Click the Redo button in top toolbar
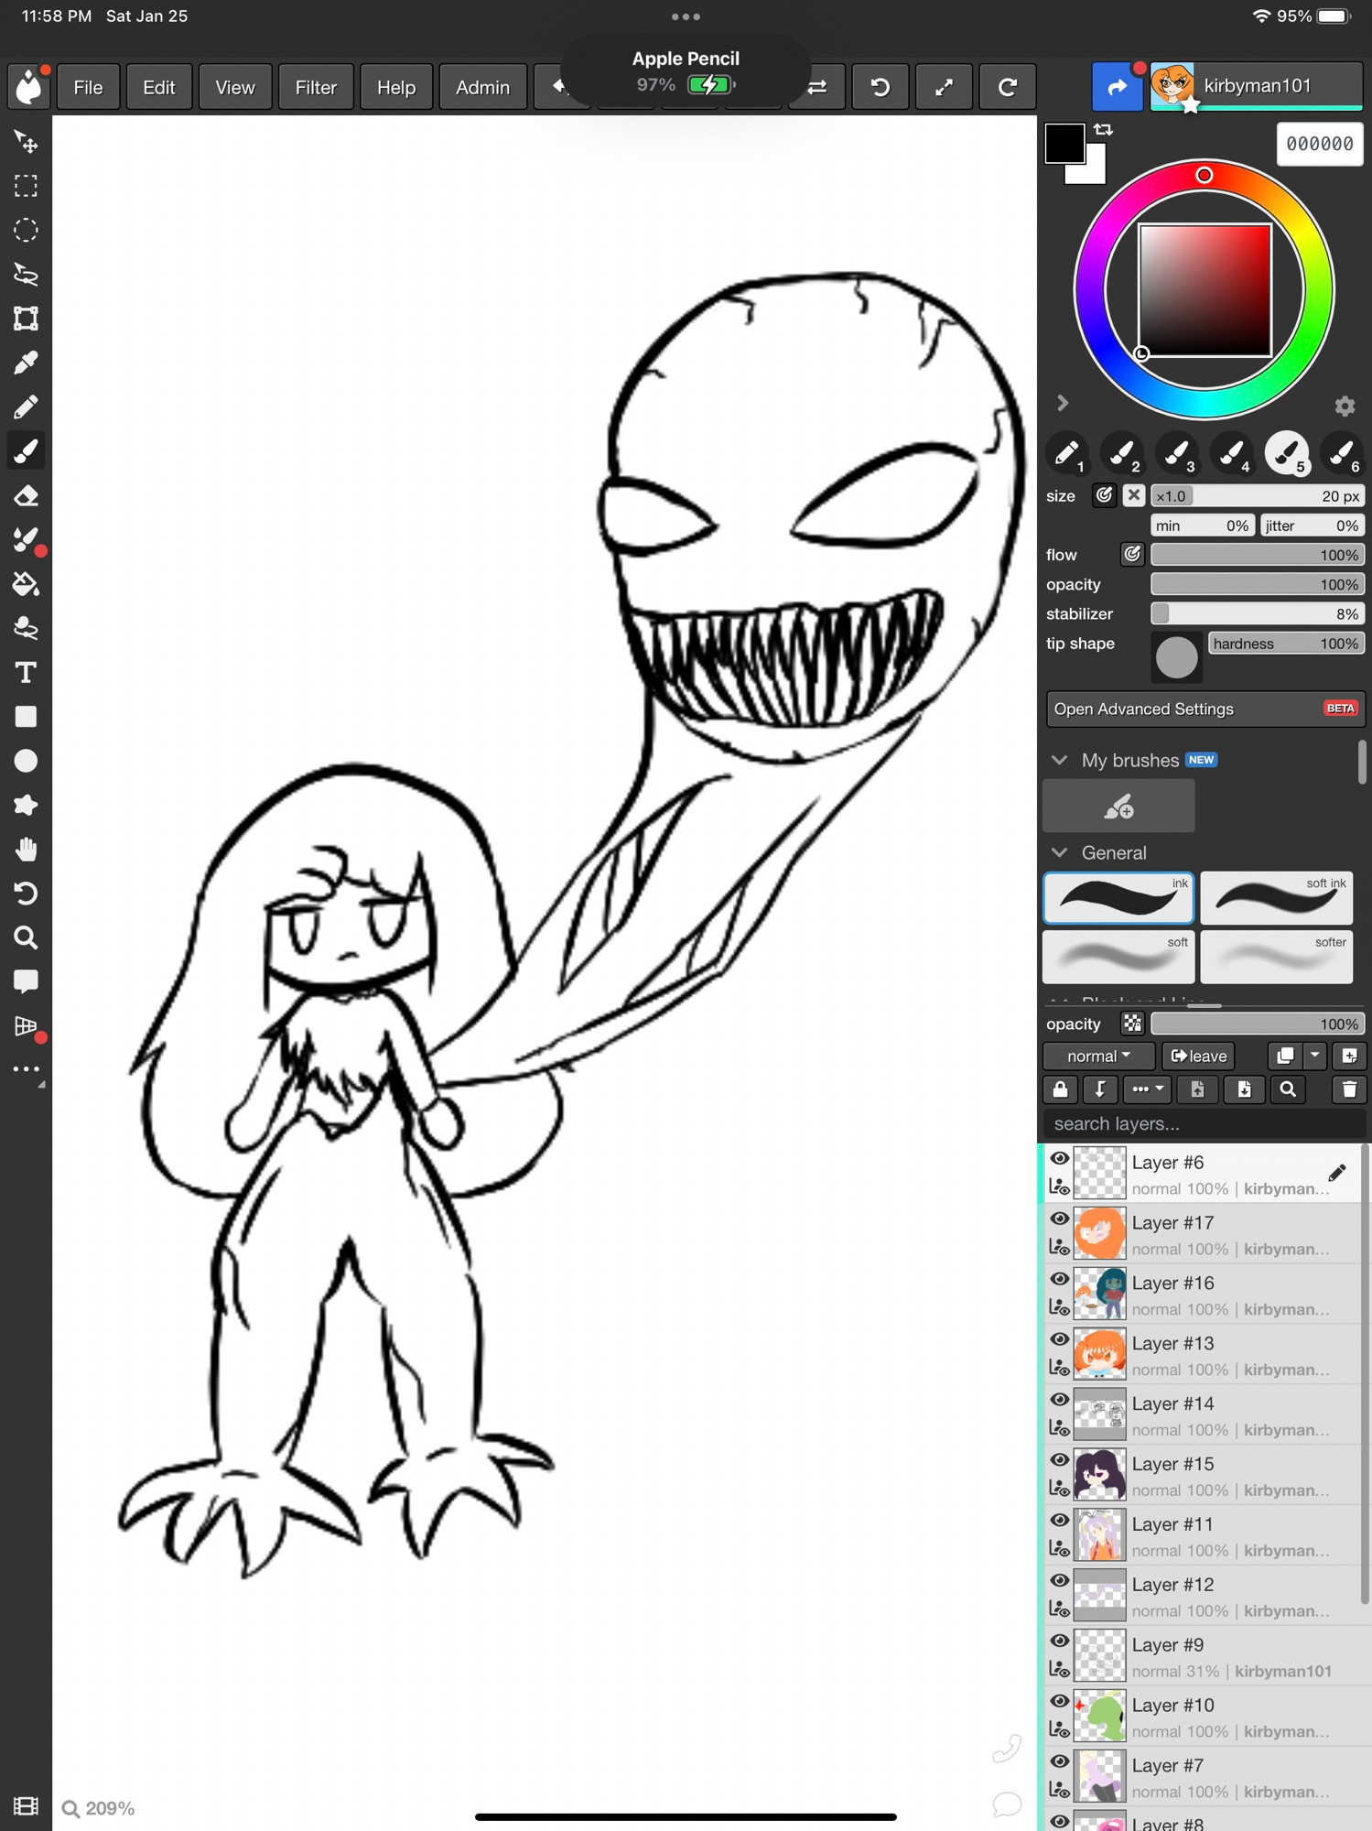The image size is (1372, 1831). click(1007, 87)
